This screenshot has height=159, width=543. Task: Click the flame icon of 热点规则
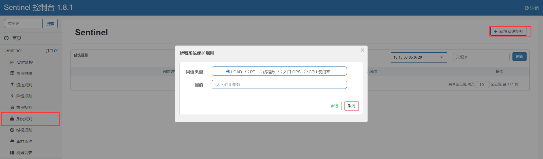pos(12,107)
